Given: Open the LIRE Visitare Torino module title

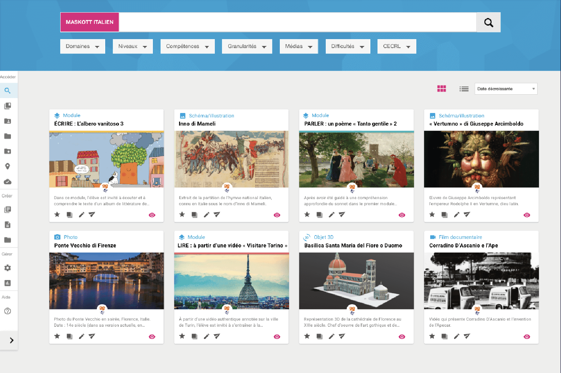Looking at the screenshot, I should tap(232, 245).
